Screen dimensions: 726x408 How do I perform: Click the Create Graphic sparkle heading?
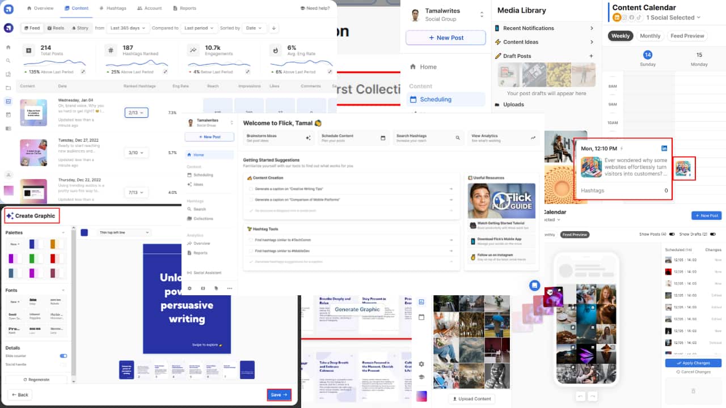(x=31, y=216)
